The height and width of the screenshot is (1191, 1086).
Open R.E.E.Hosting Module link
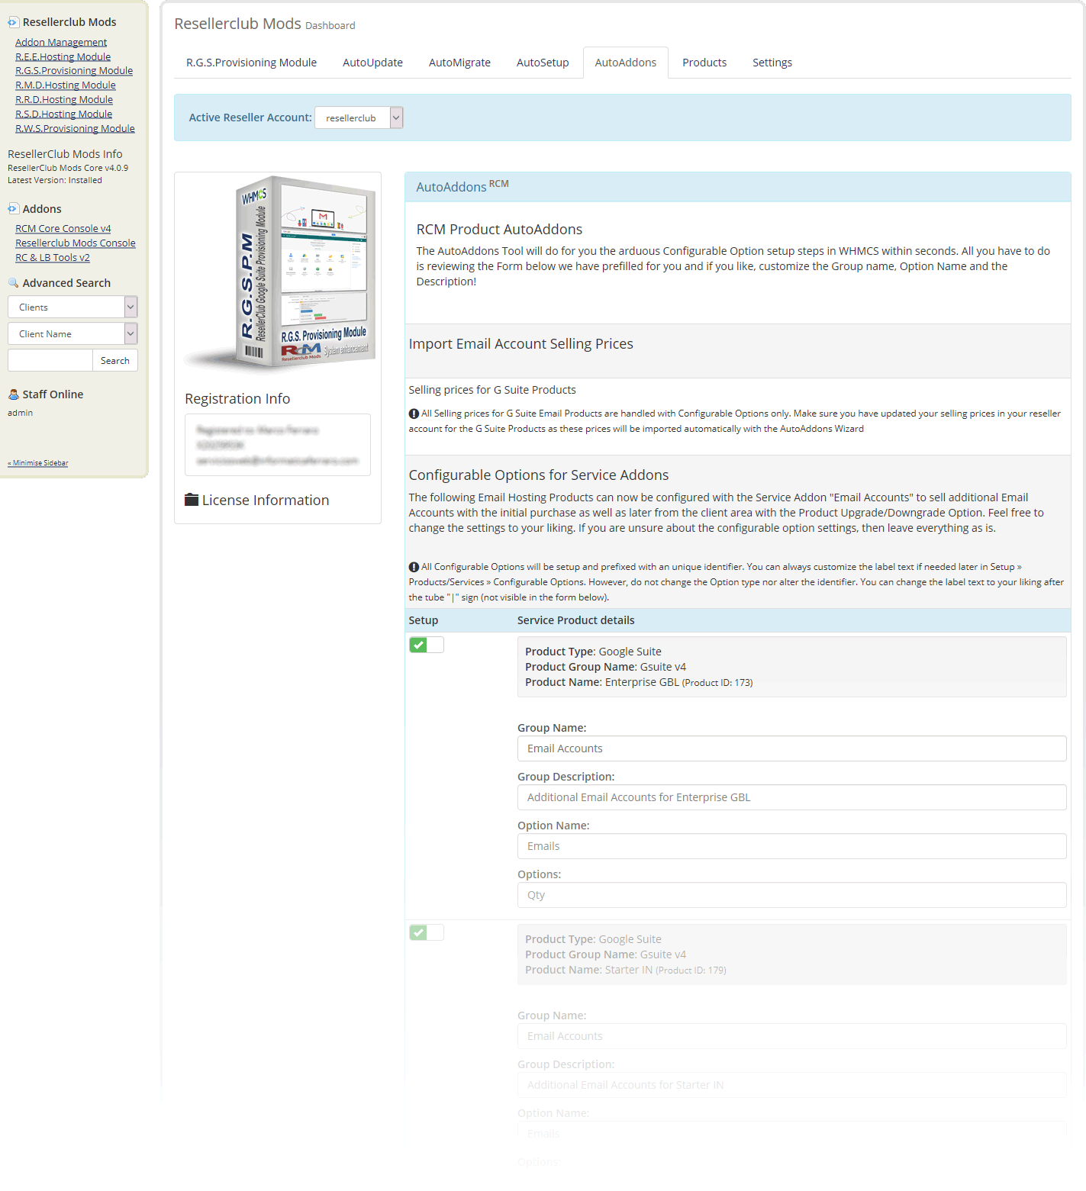(63, 56)
